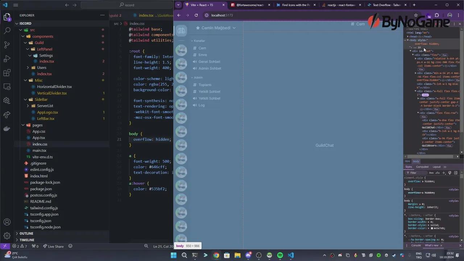Click the VS Code iscord search box
464x261 pixels.
[x=127, y=5]
